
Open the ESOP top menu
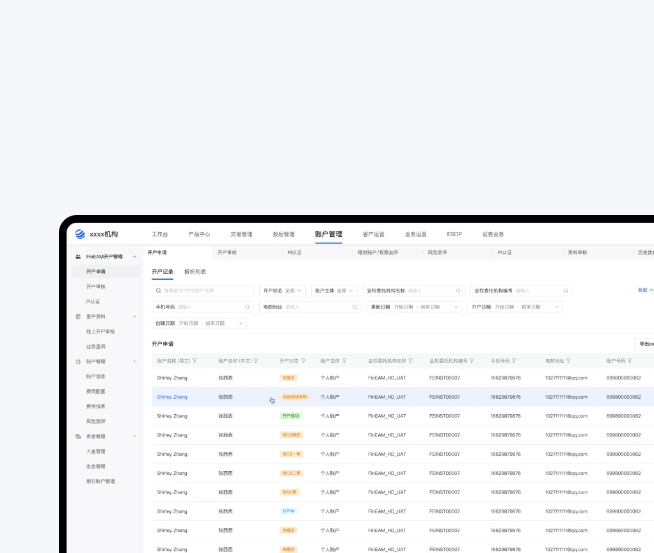pos(454,234)
